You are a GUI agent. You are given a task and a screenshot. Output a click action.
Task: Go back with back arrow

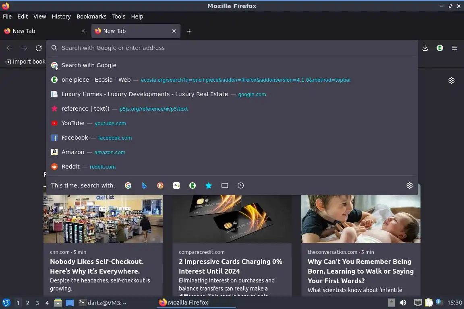[x=10, y=48]
